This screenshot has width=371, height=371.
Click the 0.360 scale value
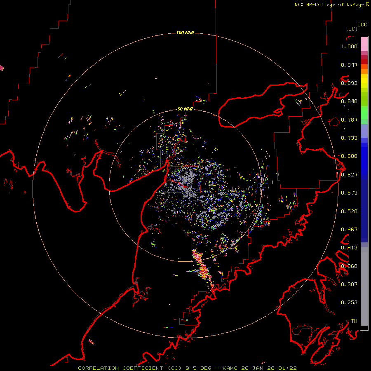coord(349,266)
